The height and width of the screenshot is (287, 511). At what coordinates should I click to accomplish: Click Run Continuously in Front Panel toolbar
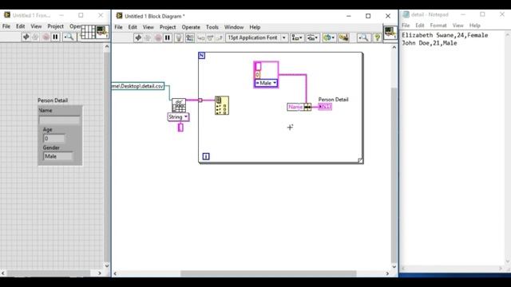35,37
